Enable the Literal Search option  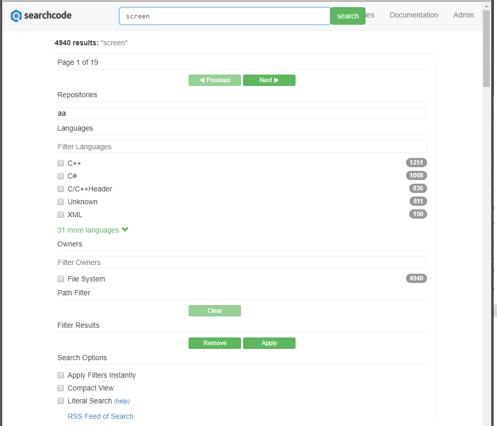[61, 401]
